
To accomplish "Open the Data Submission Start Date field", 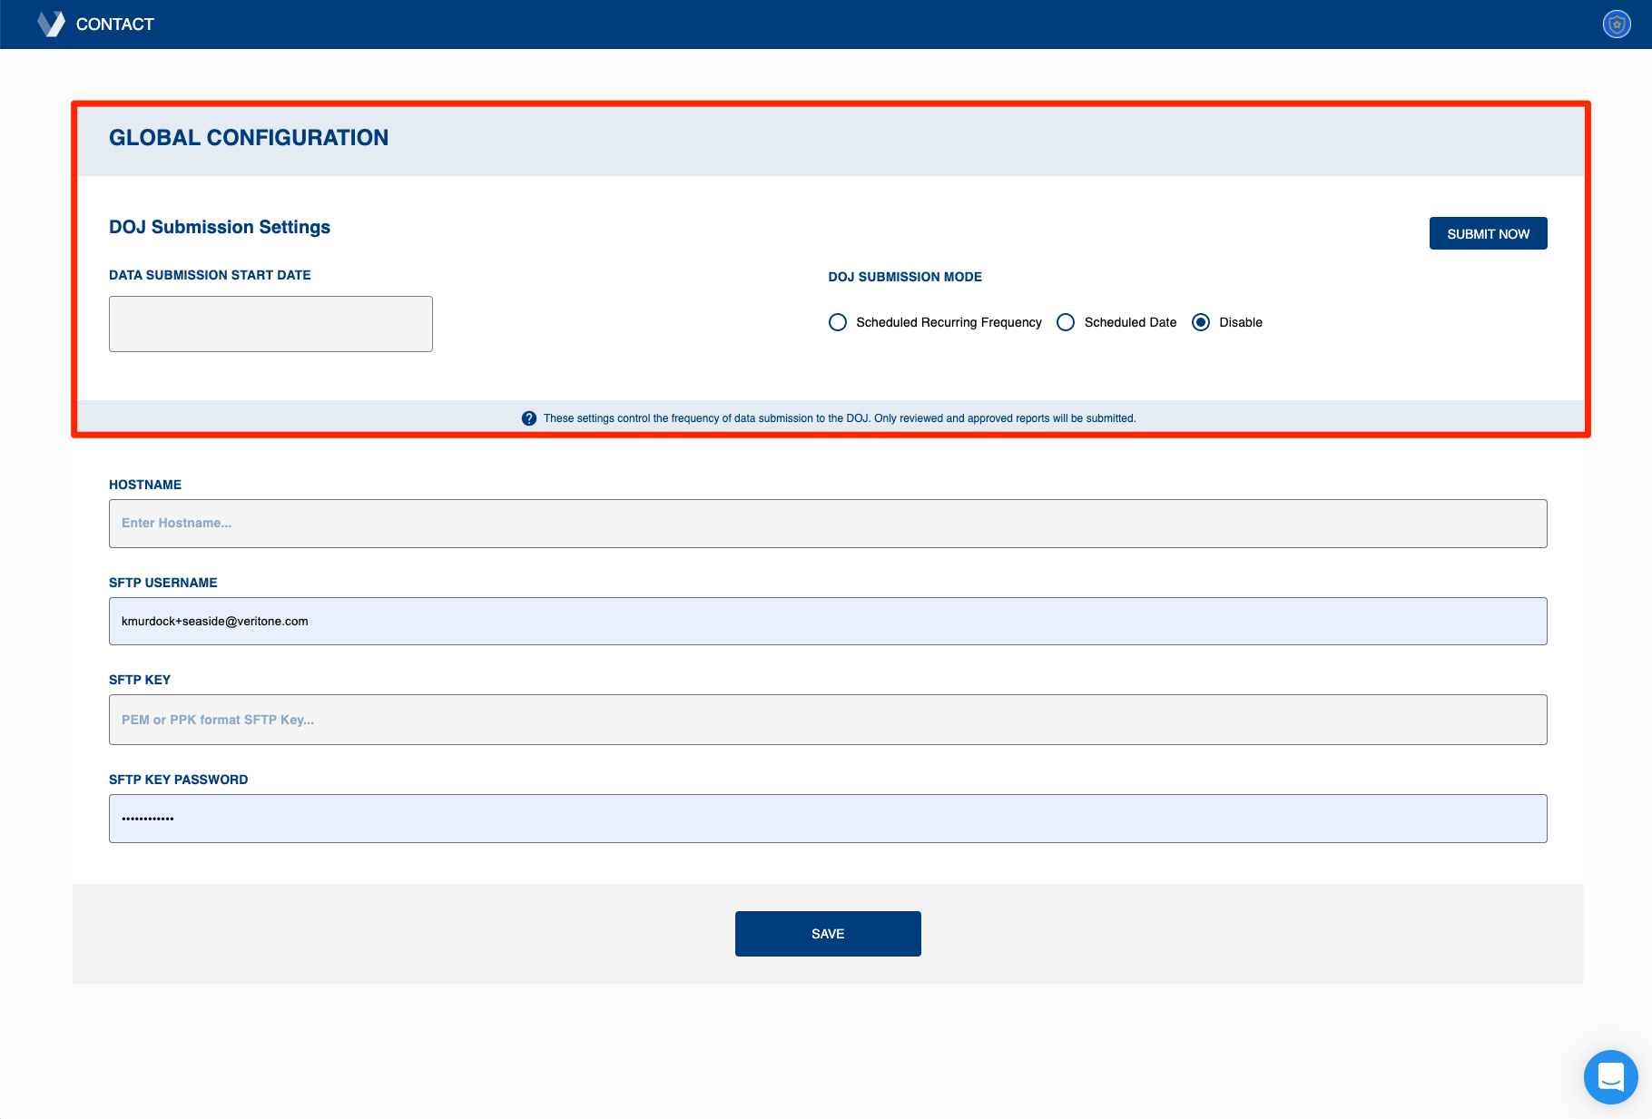I will (270, 324).
